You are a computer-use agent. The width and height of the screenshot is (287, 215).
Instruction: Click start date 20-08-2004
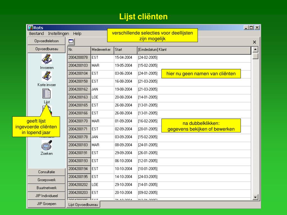[x=124, y=97]
